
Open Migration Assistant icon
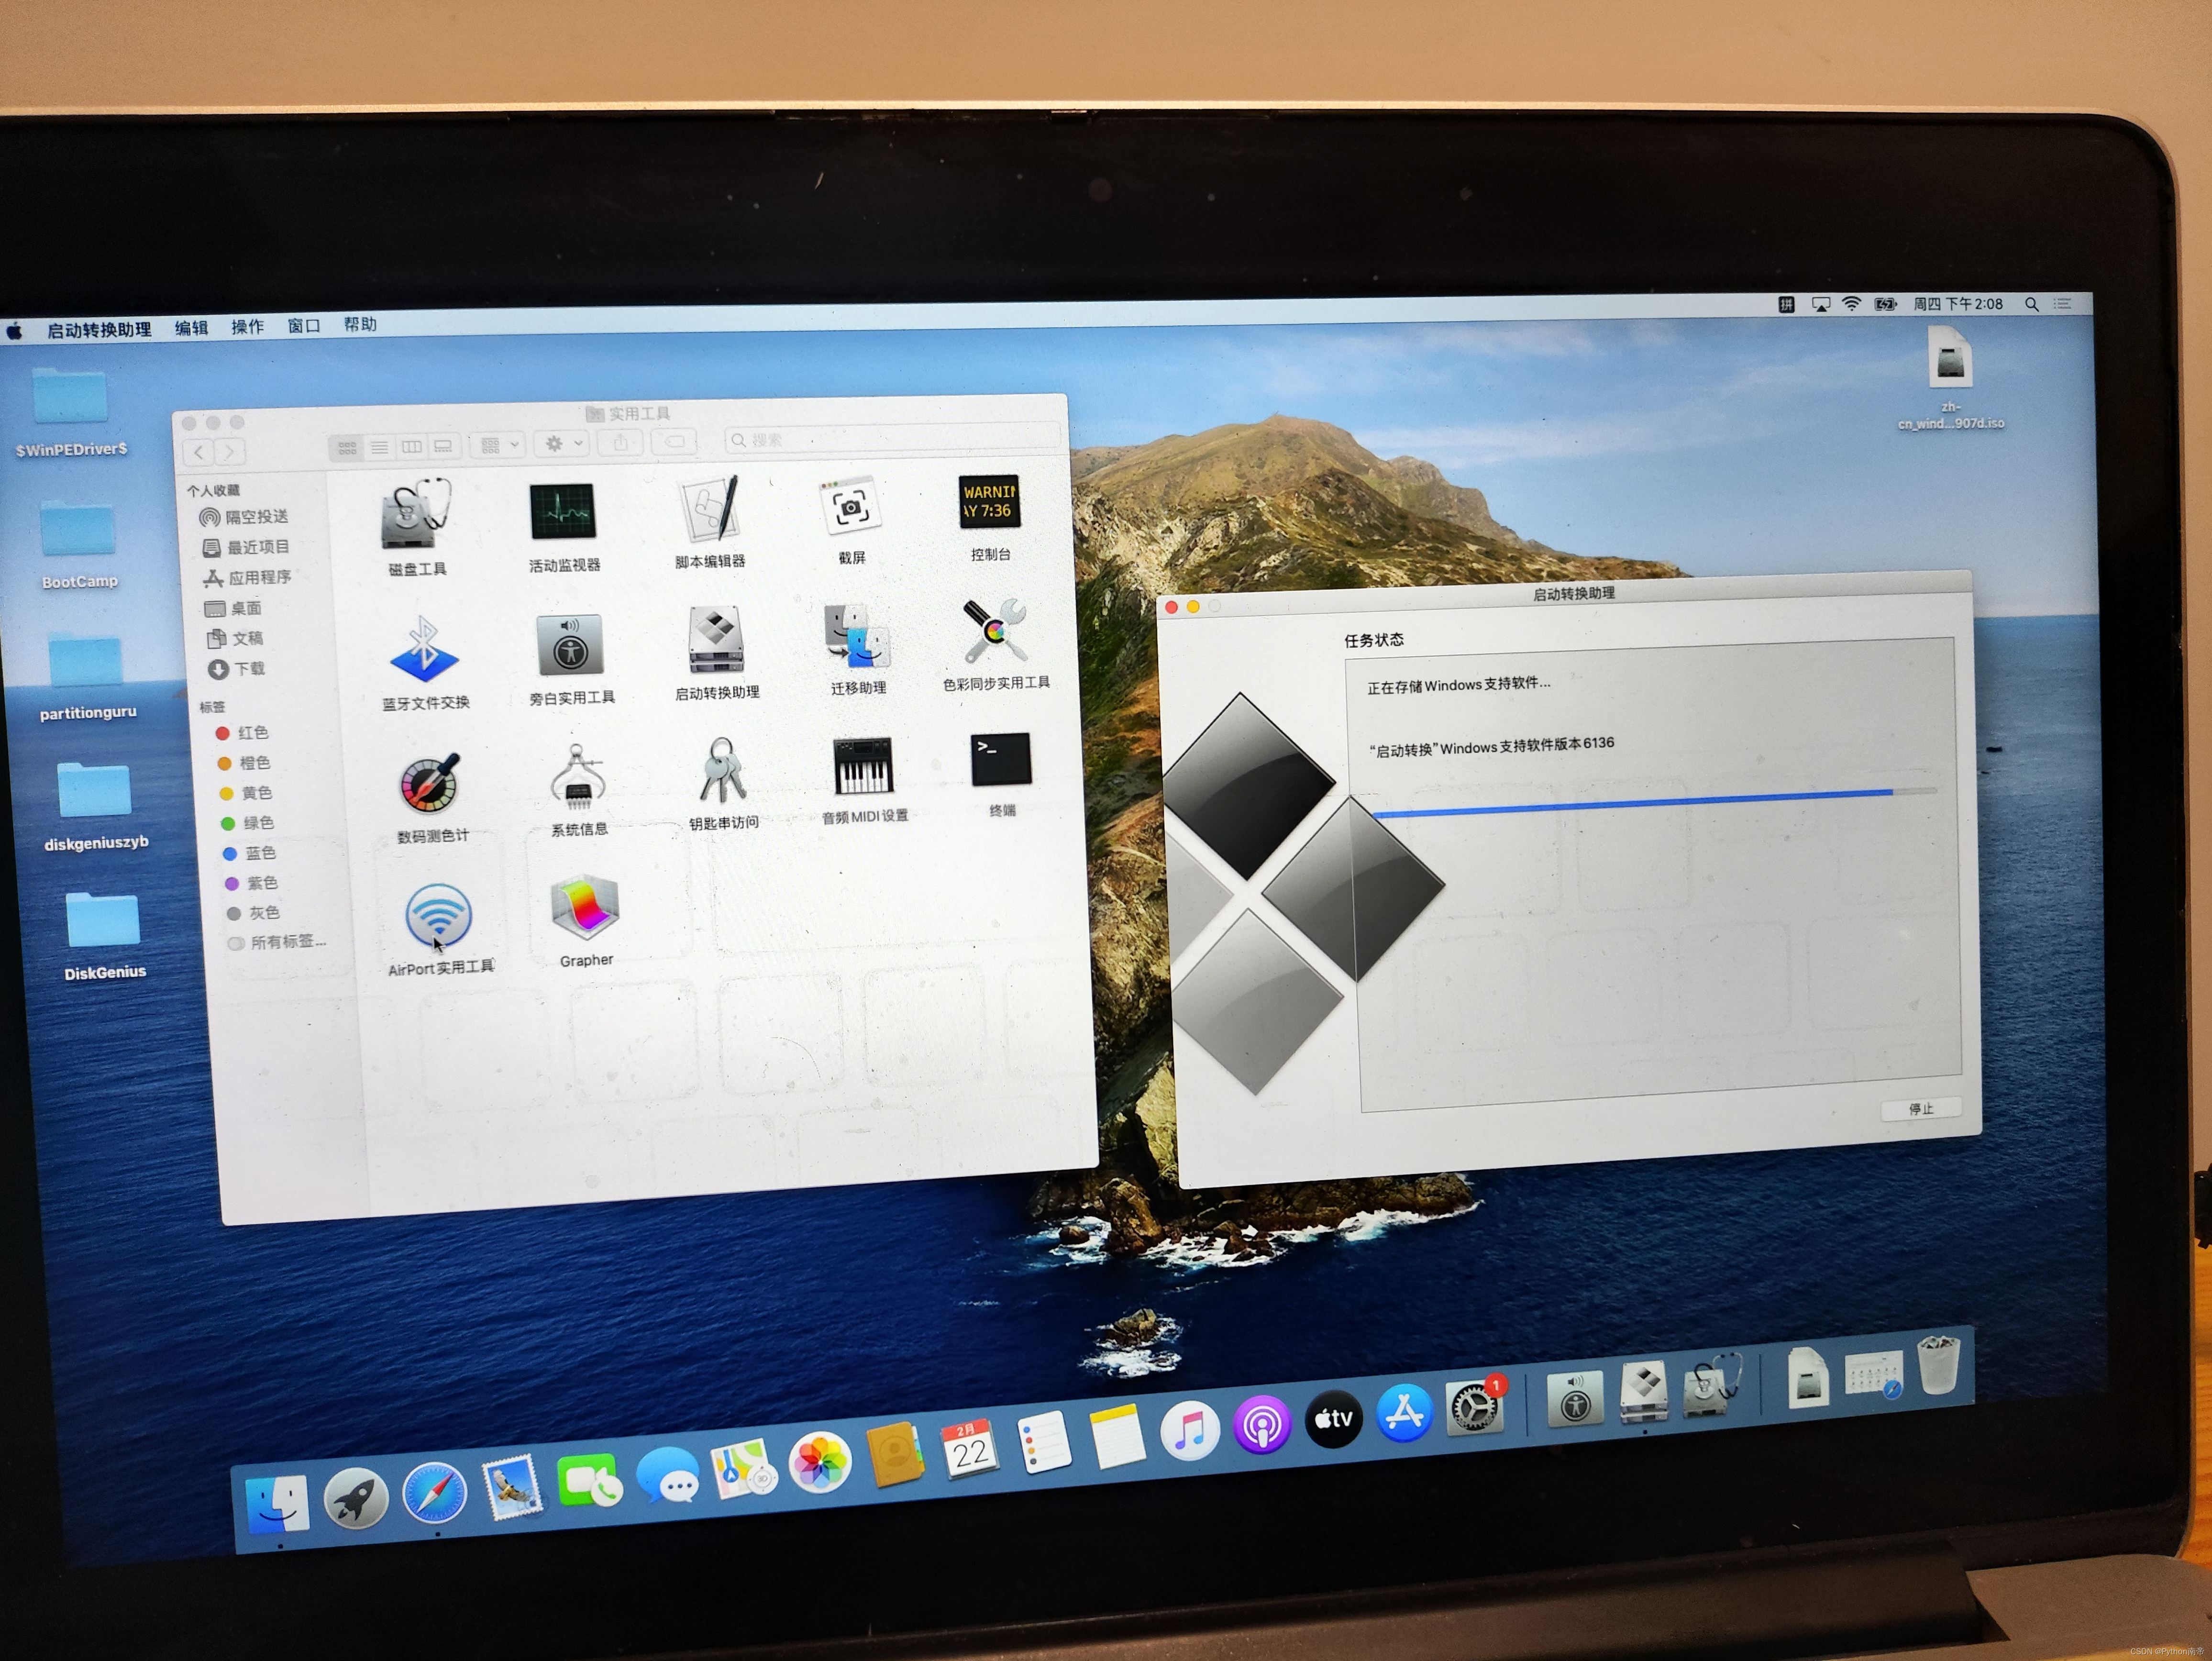pyautogui.click(x=857, y=637)
